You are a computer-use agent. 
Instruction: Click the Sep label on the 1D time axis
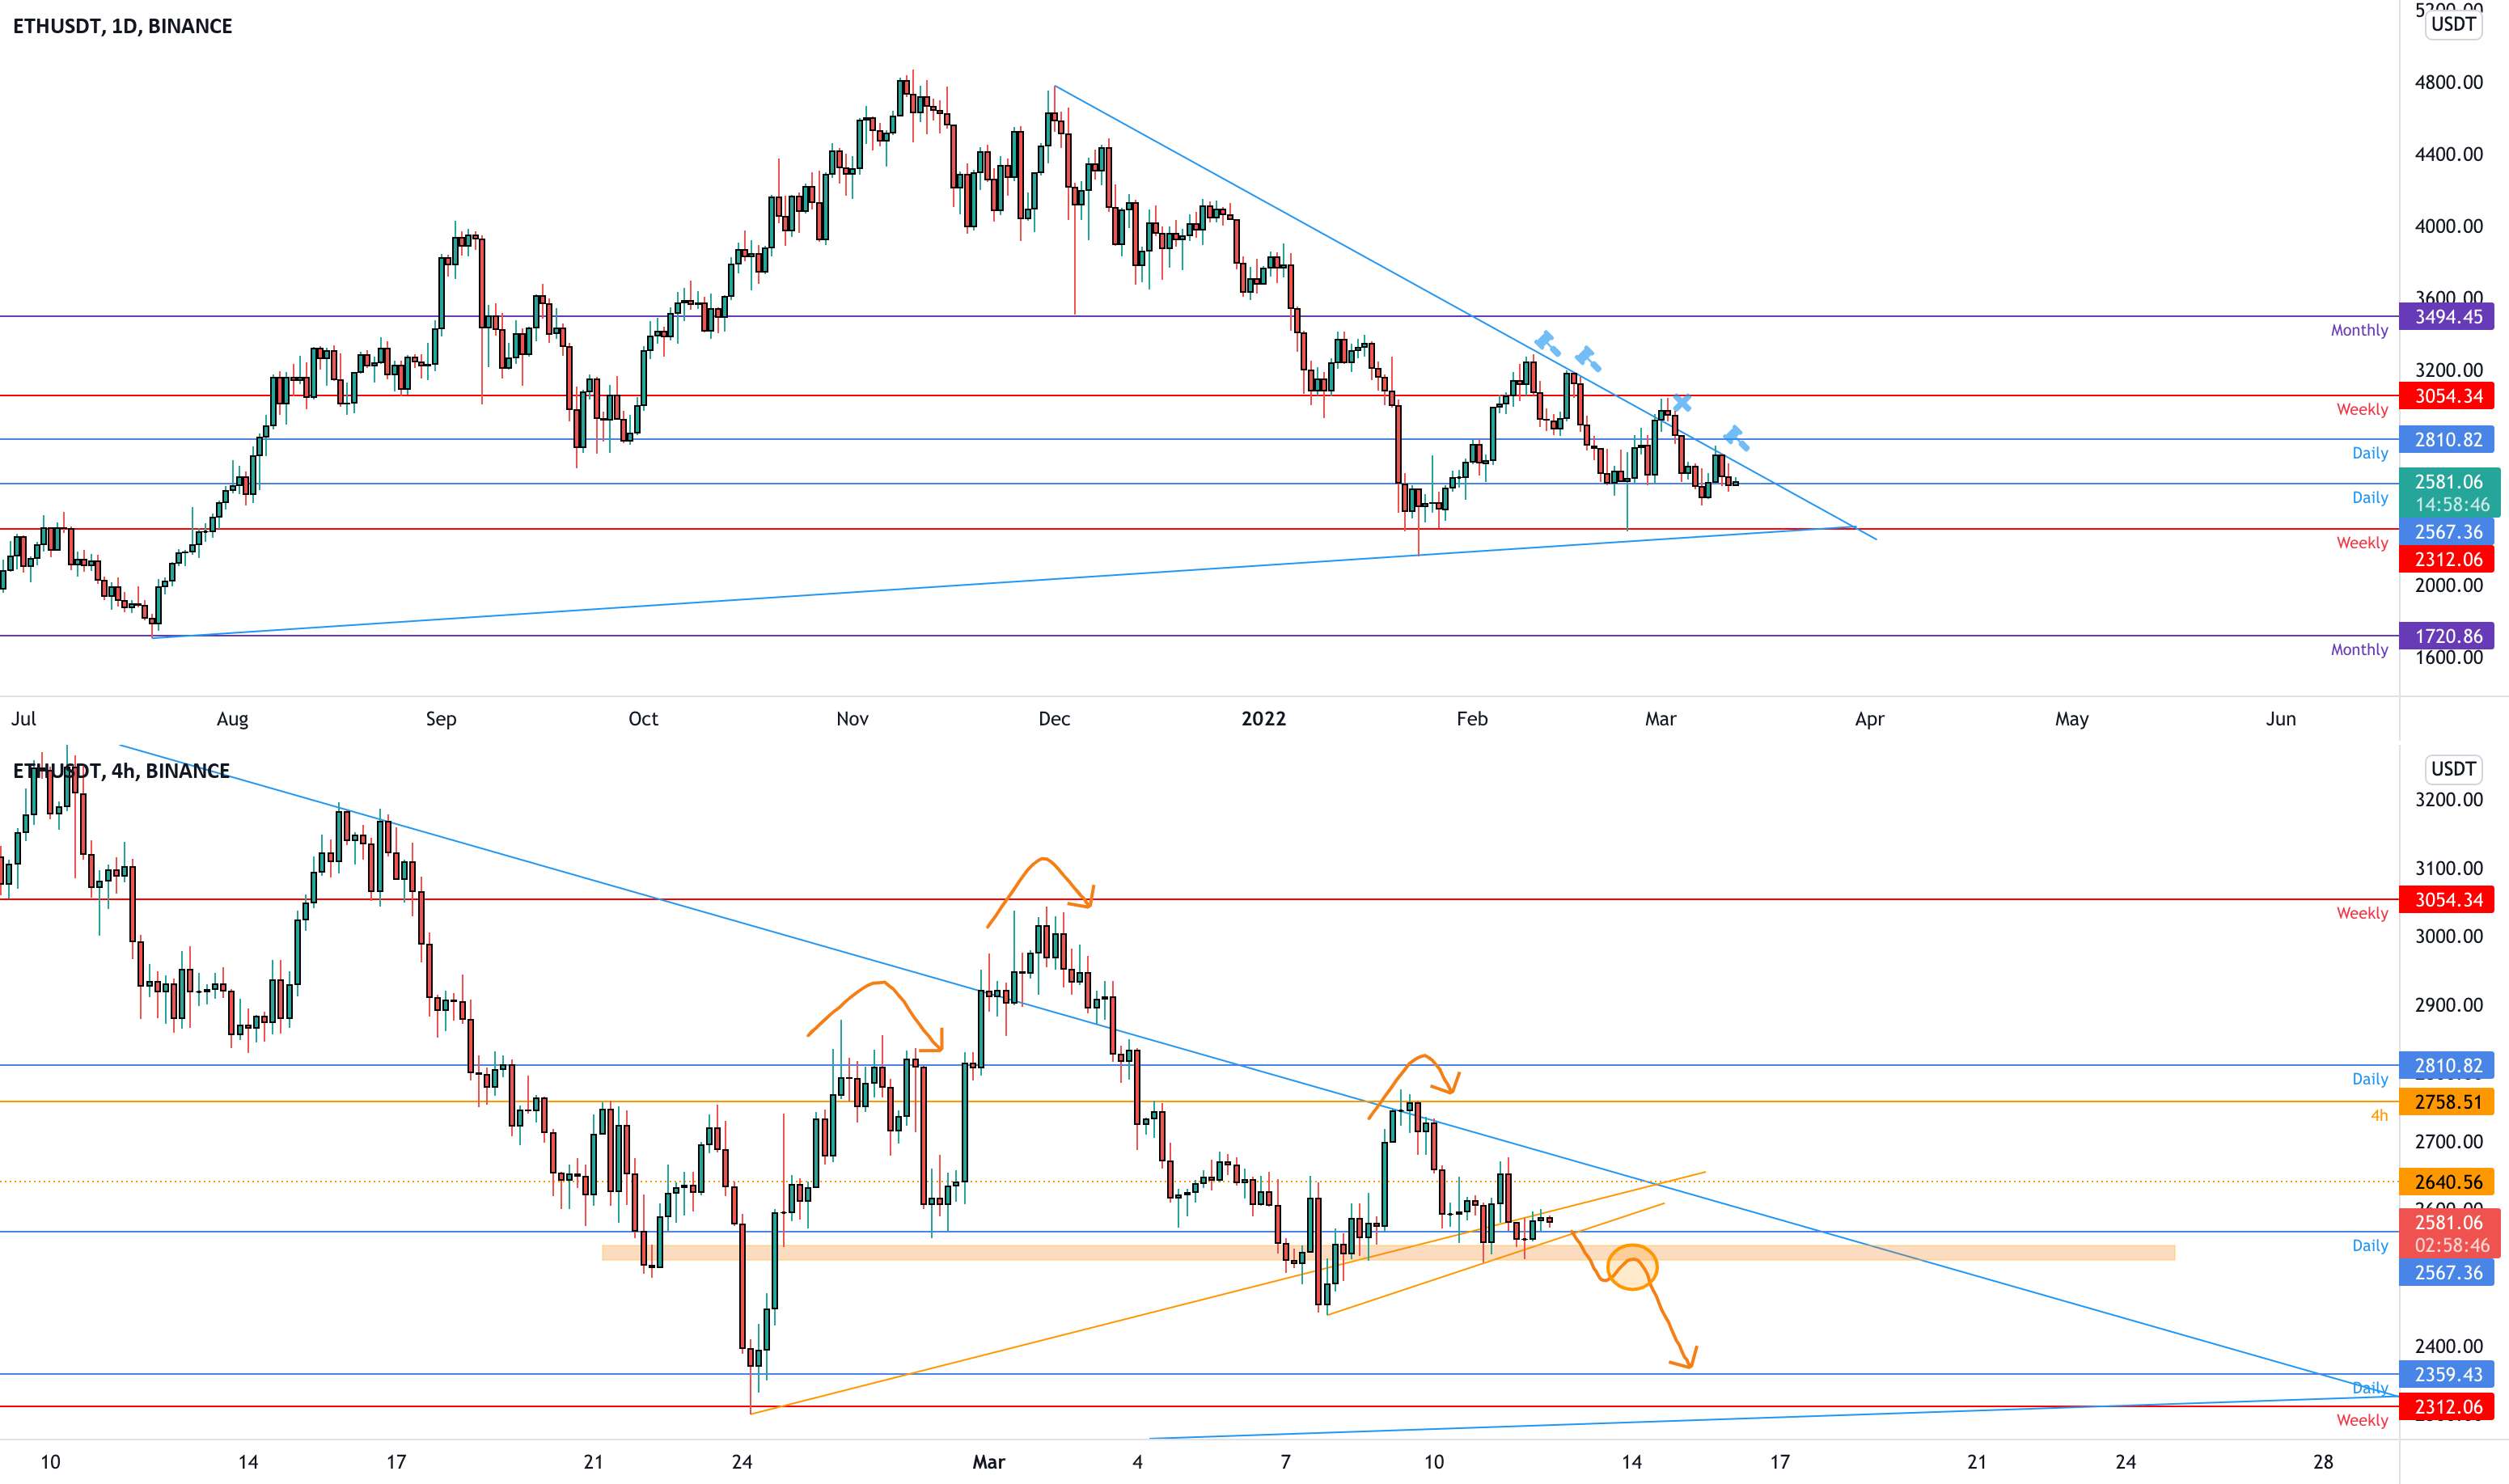[x=441, y=718]
